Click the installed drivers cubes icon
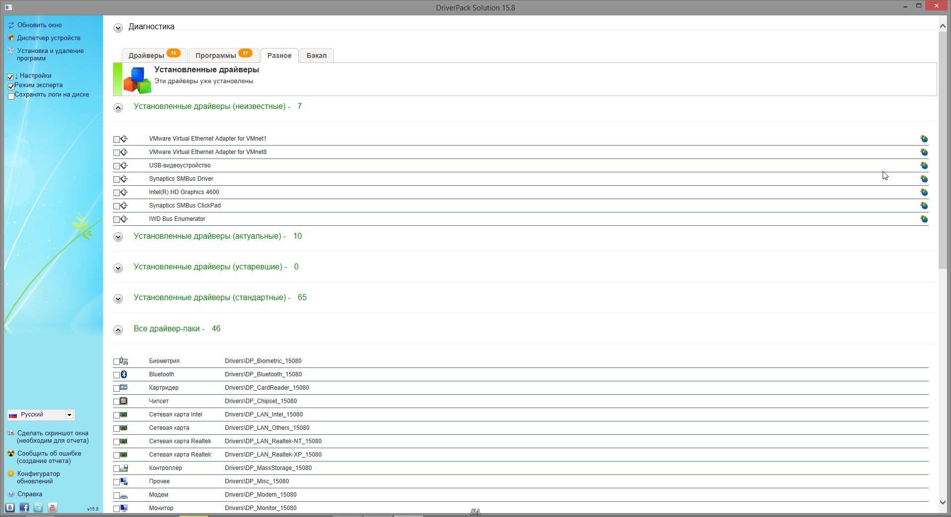The width and height of the screenshot is (951, 517). [137, 80]
